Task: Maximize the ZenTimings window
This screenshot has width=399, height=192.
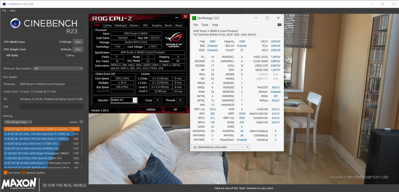Action: pos(267,18)
